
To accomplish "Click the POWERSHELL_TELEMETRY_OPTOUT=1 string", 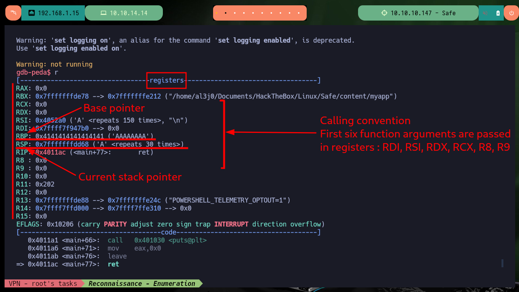I will pos(228,200).
